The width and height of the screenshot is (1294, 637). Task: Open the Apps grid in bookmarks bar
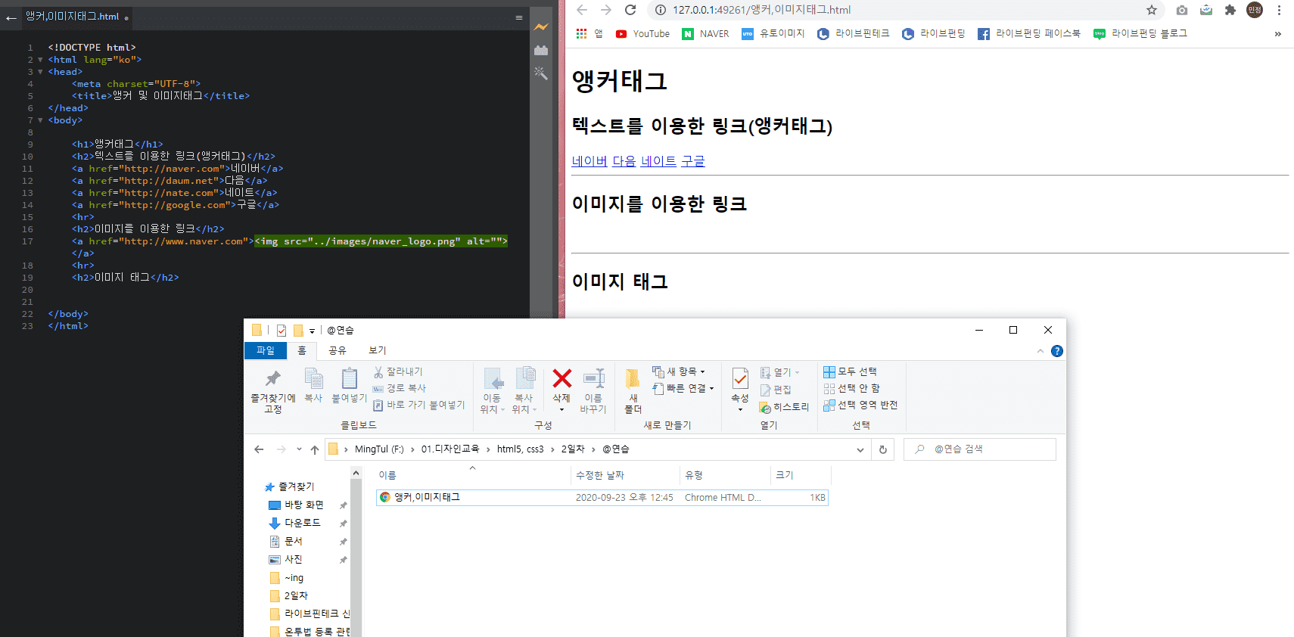pos(581,33)
